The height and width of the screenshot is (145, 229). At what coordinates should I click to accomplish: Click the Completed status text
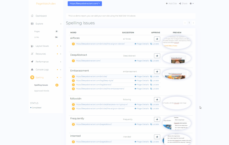tap(37, 108)
